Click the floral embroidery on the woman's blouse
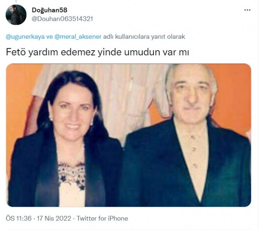The image size is (259, 230). pyautogui.click(x=72, y=175)
